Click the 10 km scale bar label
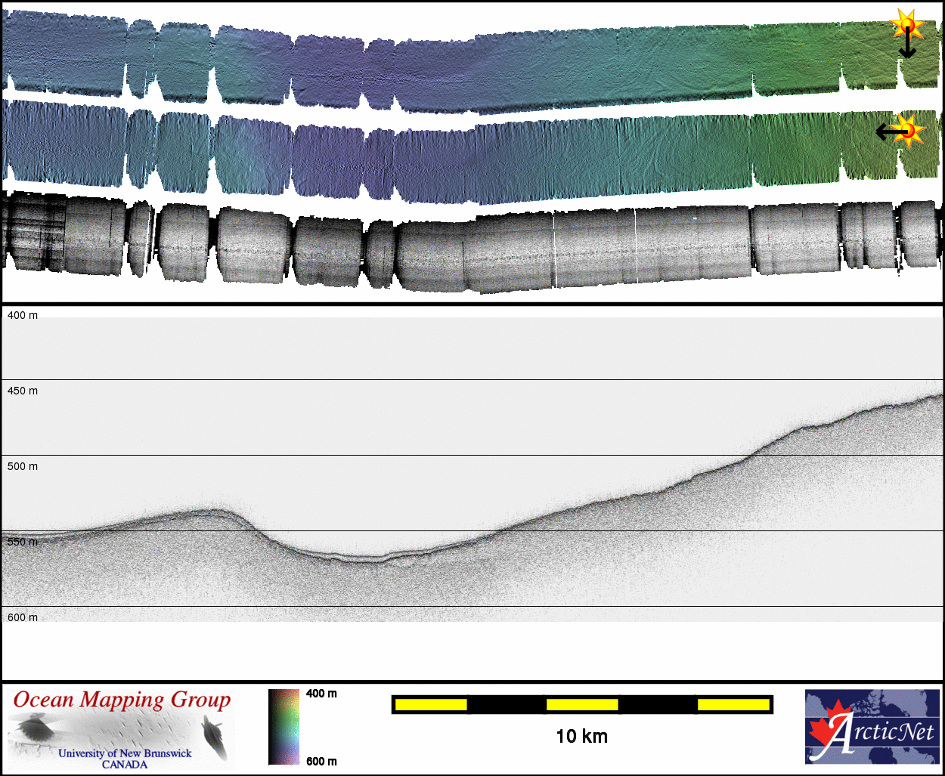This screenshot has height=776, width=945. click(x=581, y=736)
